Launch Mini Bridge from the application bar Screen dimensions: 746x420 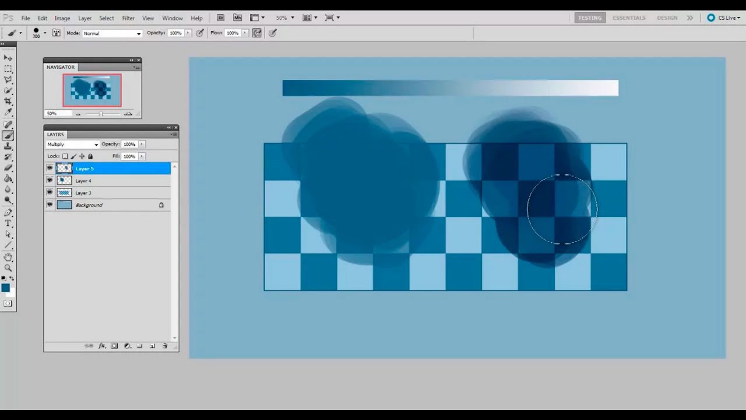pyautogui.click(x=237, y=18)
